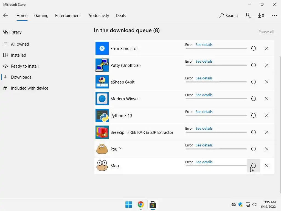Open Windows Security tray icon
Viewport: 281px width, 211px height.
(x=240, y=204)
